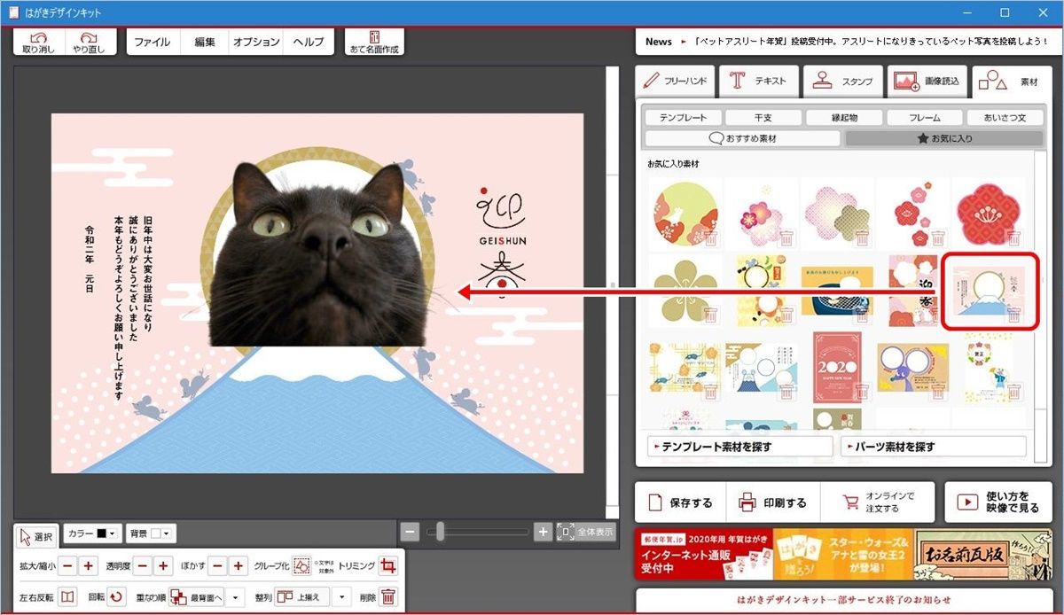Screen dimensions: 1064x615
Task: Select the highlighted Mt. Fuji sunrise thumbnail
Action: 990,292
